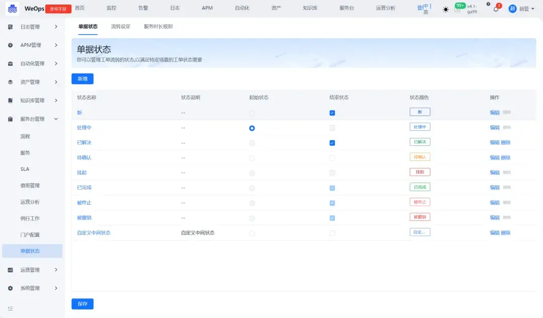Expand the 系统管理 chevron

tap(56, 288)
